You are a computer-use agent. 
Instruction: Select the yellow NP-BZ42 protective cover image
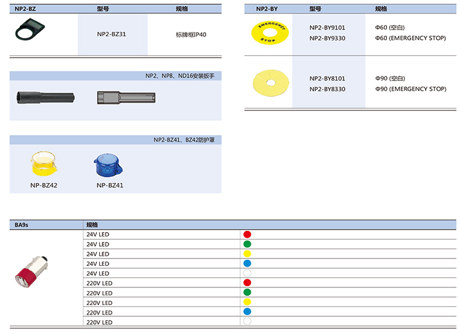[44, 163]
